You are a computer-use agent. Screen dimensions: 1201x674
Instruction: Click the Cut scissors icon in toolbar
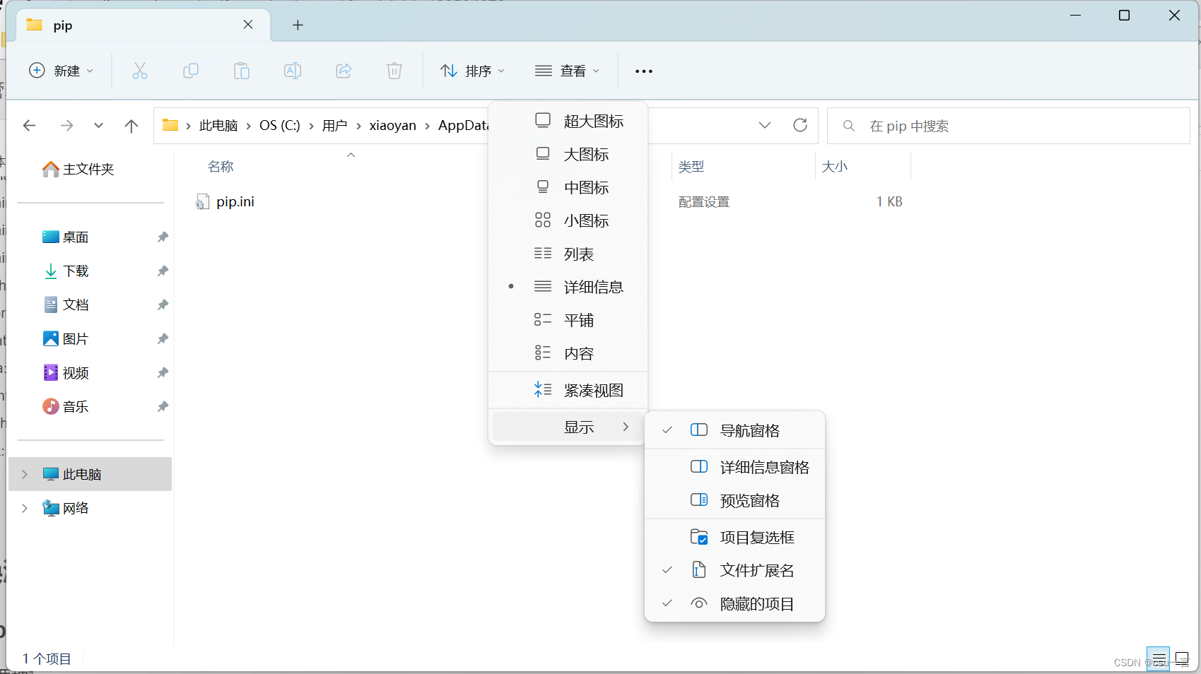[140, 71]
